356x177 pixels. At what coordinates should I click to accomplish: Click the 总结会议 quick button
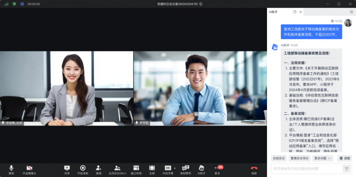click(279, 158)
